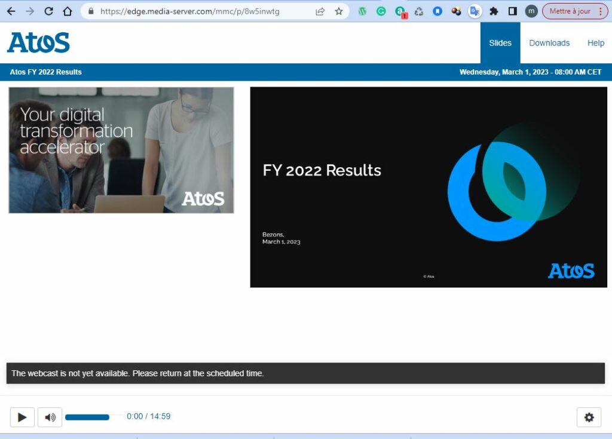
Task: Play the webcast
Action: point(22,417)
